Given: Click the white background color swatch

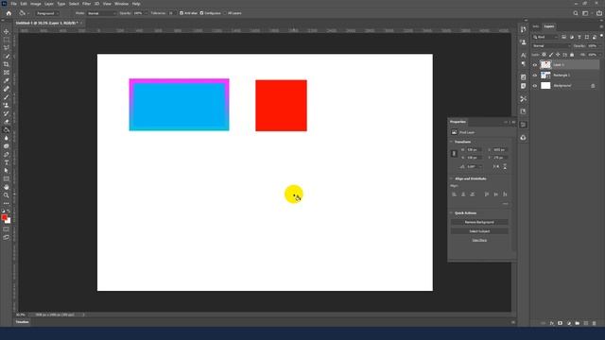Looking at the screenshot, I should [x=9, y=221].
